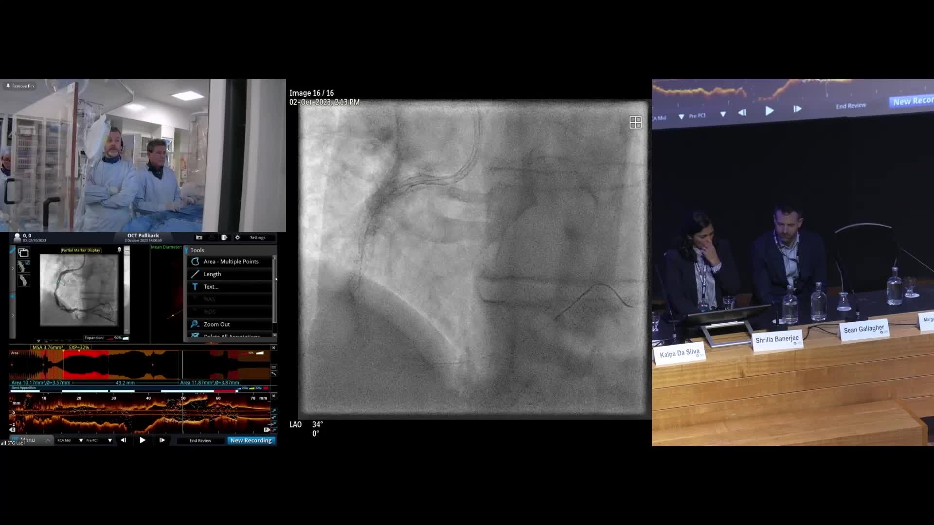Open the 3D vessel rendering thumbnail

coord(23,280)
